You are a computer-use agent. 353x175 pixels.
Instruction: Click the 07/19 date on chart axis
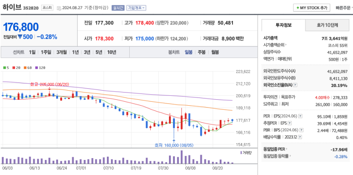click(x=137, y=168)
